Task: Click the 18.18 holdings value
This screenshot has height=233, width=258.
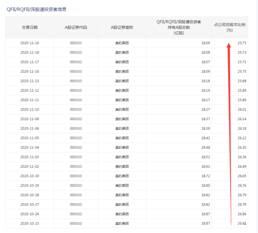Action: [206, 81]
